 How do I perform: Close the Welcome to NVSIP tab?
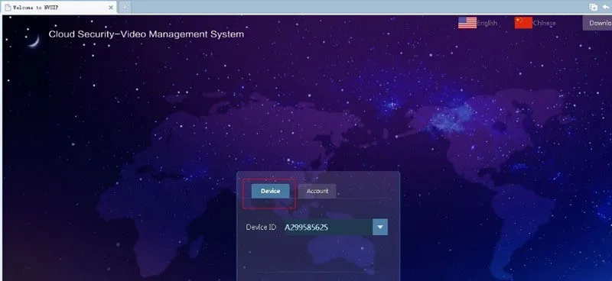click(111, 8)
